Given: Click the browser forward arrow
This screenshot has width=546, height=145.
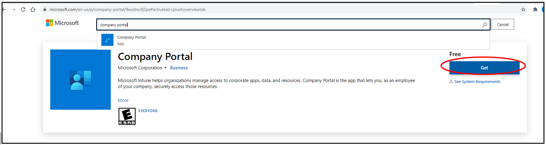Looking at the screenshot, I should (13, 10).
